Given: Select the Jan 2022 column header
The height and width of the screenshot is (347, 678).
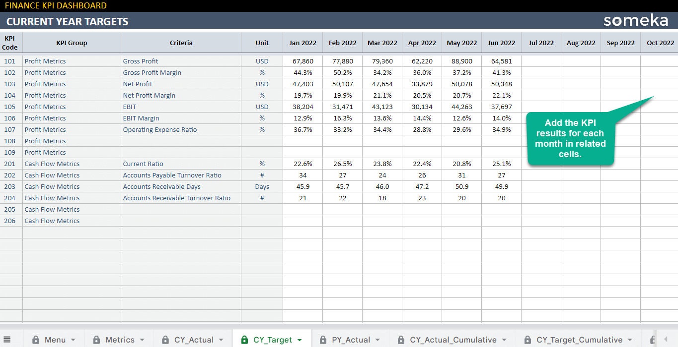Looking at the screenshot, I should point(303,43).
